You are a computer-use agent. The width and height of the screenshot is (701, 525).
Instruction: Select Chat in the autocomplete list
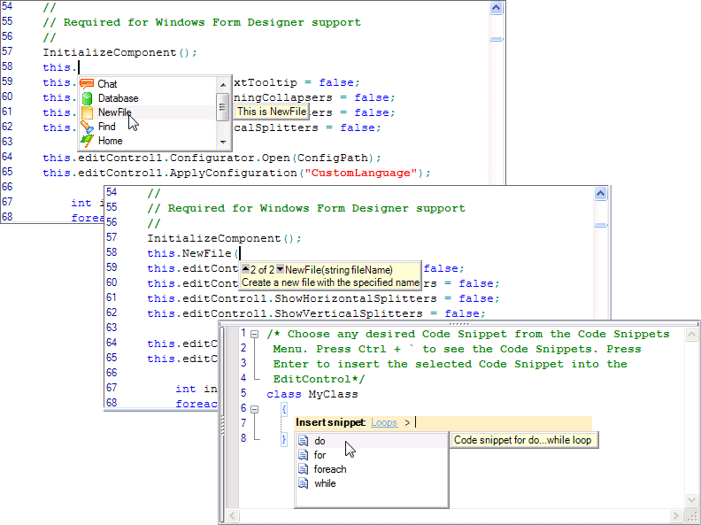click(x=148, y=84)
